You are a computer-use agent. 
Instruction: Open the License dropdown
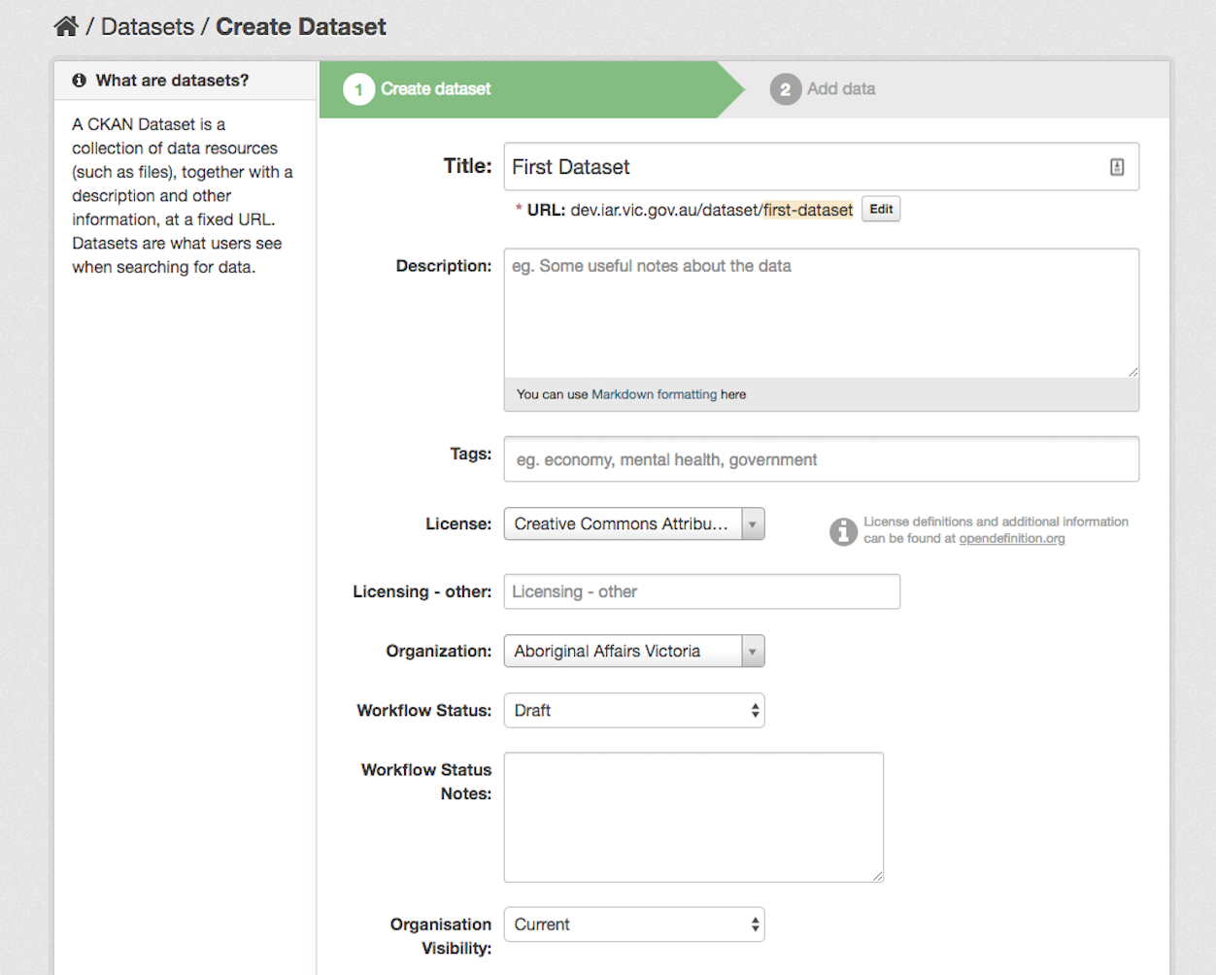pos(752,523)
